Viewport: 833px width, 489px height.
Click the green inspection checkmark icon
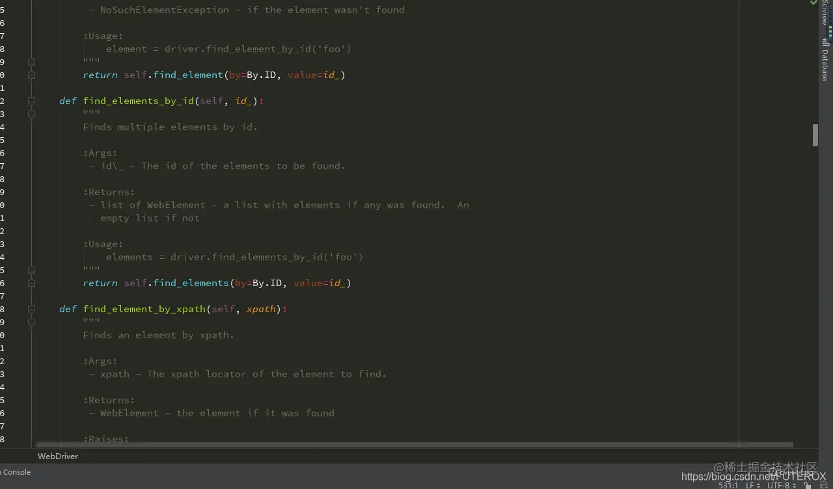pos(813,3)
